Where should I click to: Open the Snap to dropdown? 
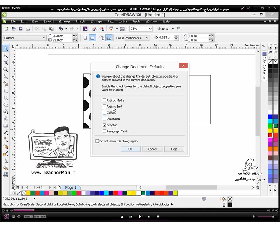coord(173,29)
